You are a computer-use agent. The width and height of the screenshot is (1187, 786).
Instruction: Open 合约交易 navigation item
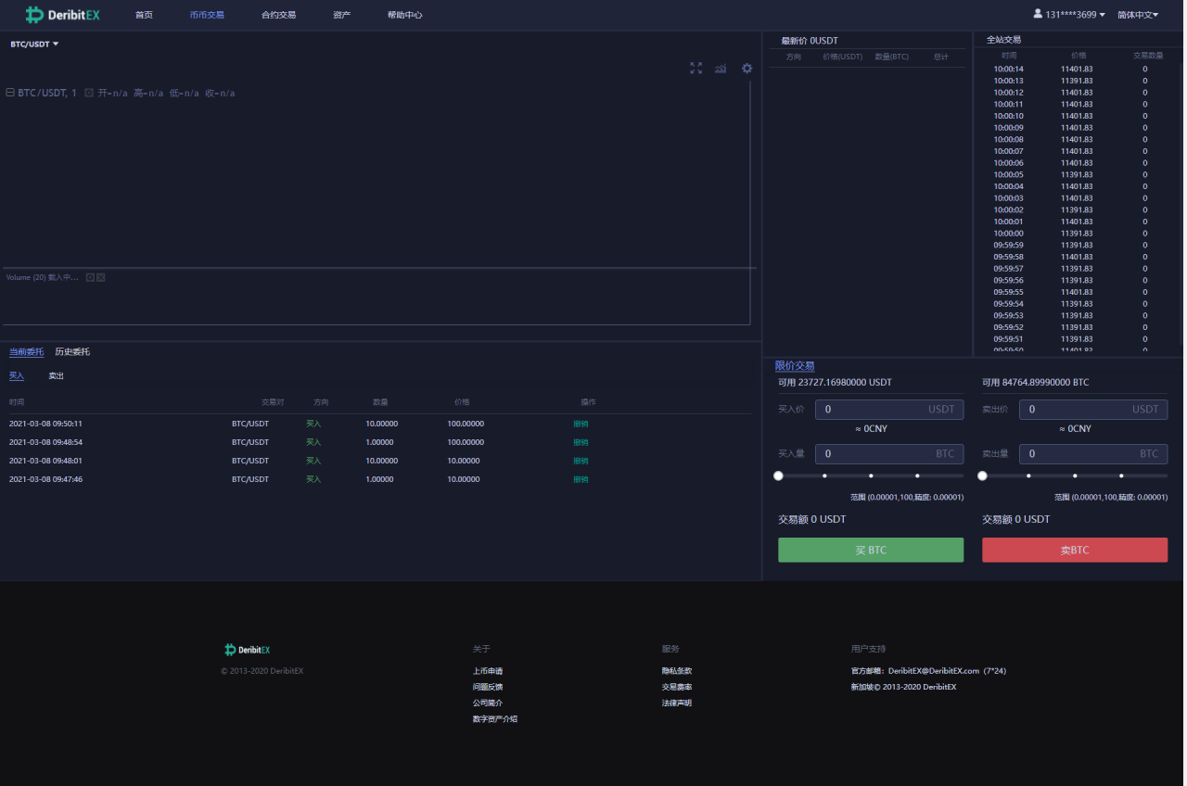click(x=278, y=15)
